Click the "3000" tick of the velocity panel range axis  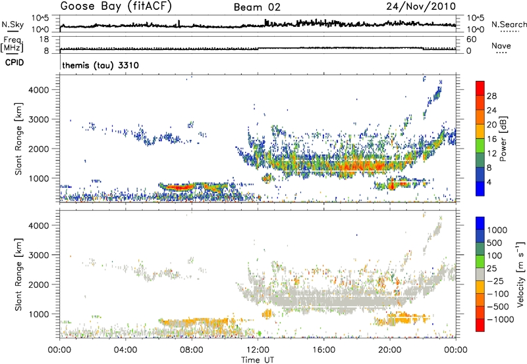tap(38, 255)
